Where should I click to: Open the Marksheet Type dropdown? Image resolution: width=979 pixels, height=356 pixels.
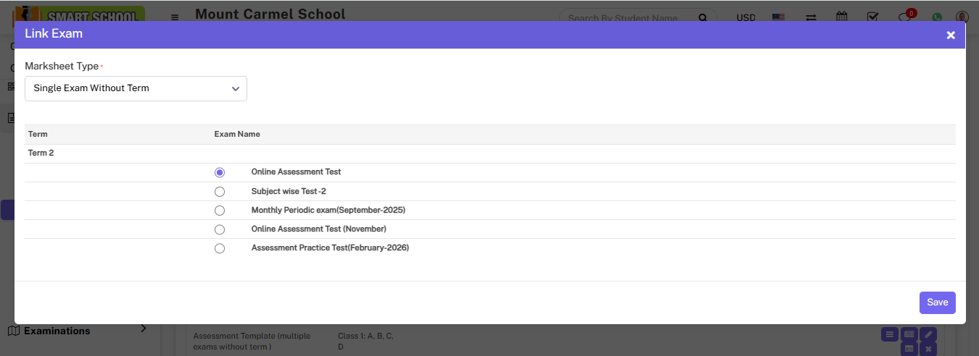pos(136,88)
